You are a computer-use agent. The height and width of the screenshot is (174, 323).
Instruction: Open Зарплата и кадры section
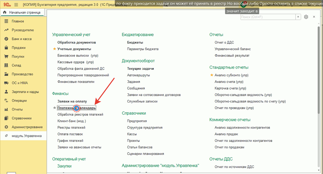coord(23,92)
